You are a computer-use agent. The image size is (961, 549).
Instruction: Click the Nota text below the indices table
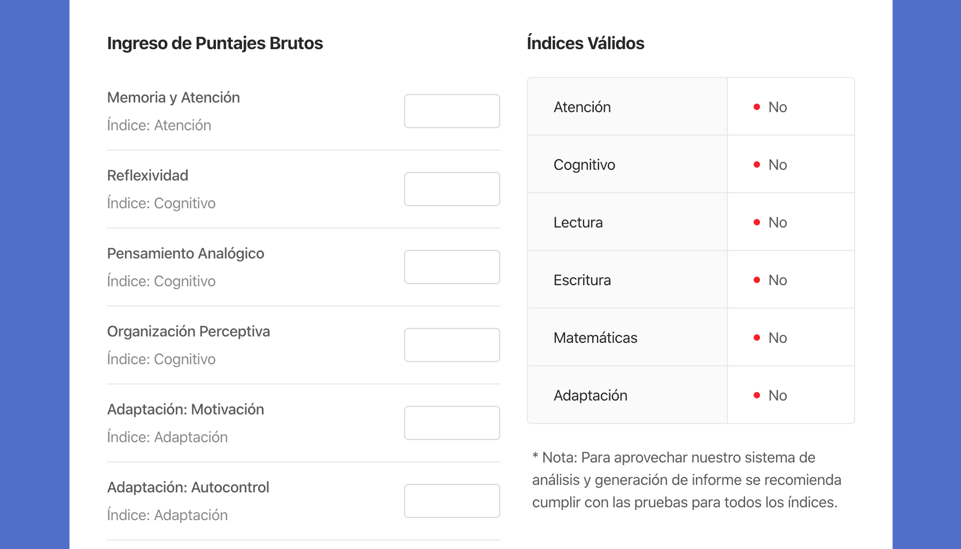pos(686,480)
